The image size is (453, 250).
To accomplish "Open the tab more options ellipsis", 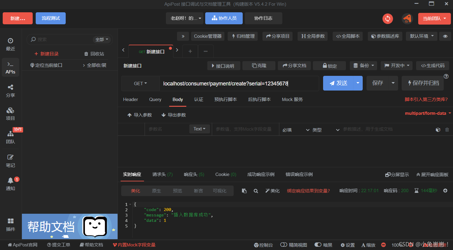I will click(205, 51).
